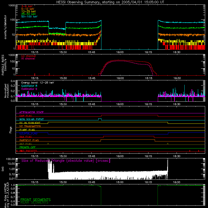Image resolution: width=208 pixels, height=208 pixels.
Task: Click the 0.4 tick on the modulation axis
Action: [13, 81]
